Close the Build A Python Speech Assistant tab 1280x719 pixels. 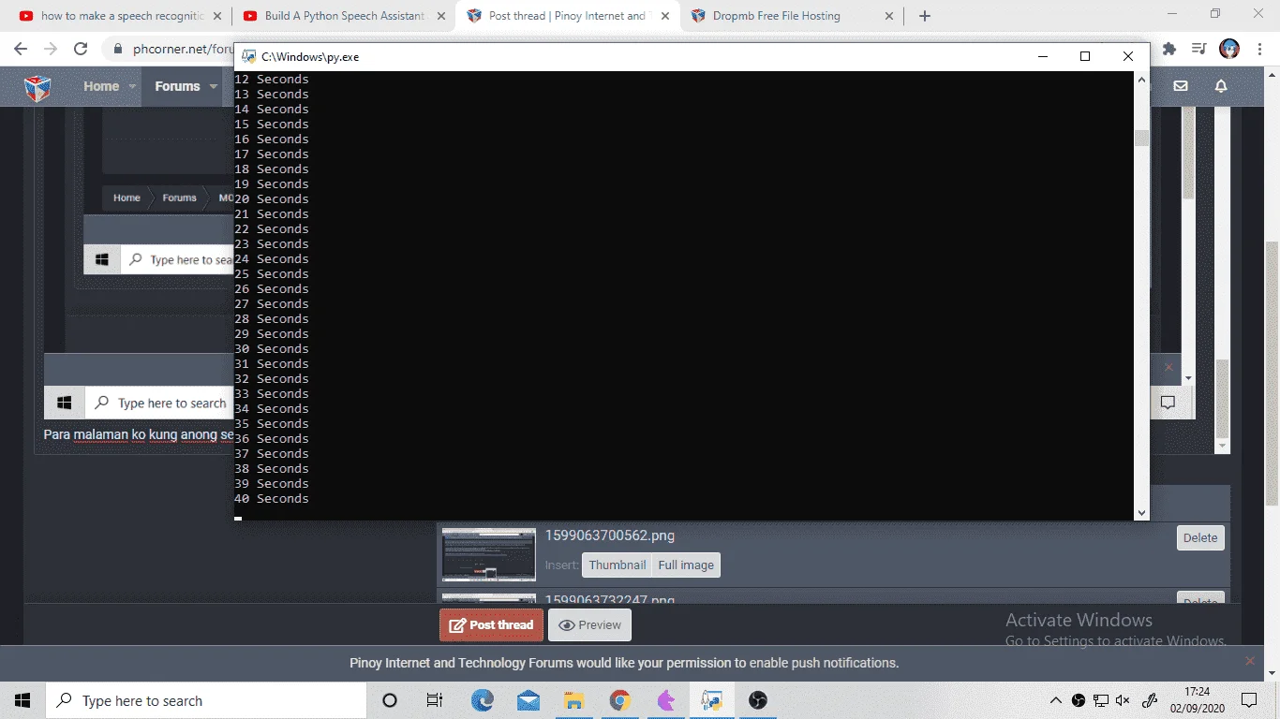coord(441,16)
